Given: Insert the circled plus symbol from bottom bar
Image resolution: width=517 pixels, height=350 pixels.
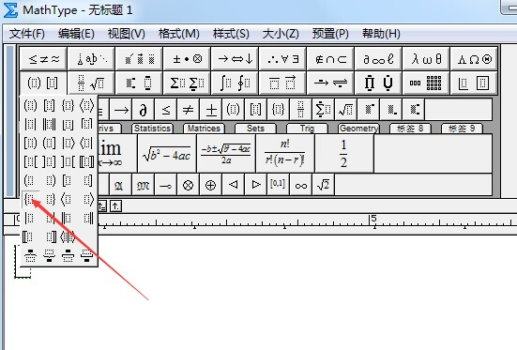Looking at the screenshot, I should [211, 185].
